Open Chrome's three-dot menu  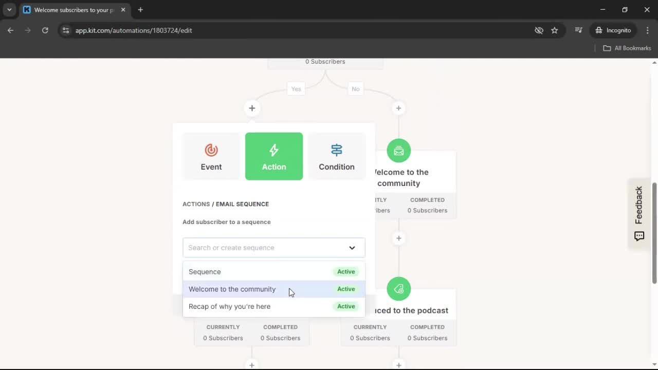click(x=648, y=30)
